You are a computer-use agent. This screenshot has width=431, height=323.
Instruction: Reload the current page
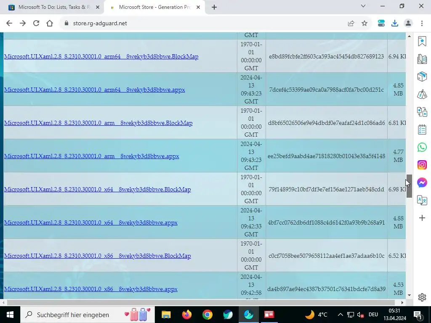[x=36, y=24]
